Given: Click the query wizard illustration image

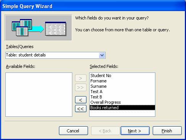Looking at the screenshot, I should (x=38, y=27).
